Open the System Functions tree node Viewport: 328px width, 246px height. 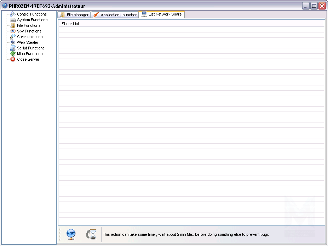click(x=32, y=20)
